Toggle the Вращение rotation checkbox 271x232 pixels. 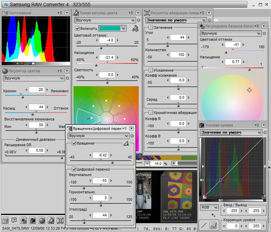pyautogui.click(x=74, y=143)
